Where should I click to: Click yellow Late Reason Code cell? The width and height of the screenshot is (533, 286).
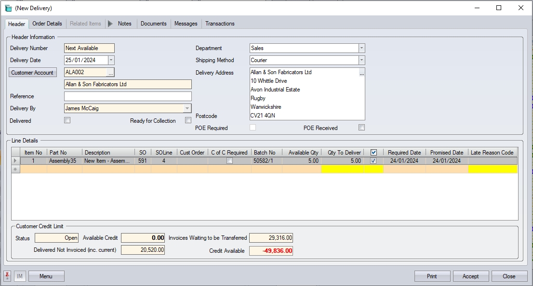pyautogui.click(x=492, y=169)
